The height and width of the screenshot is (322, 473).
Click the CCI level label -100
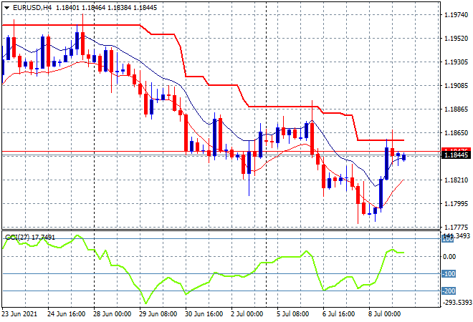[449, 274]
